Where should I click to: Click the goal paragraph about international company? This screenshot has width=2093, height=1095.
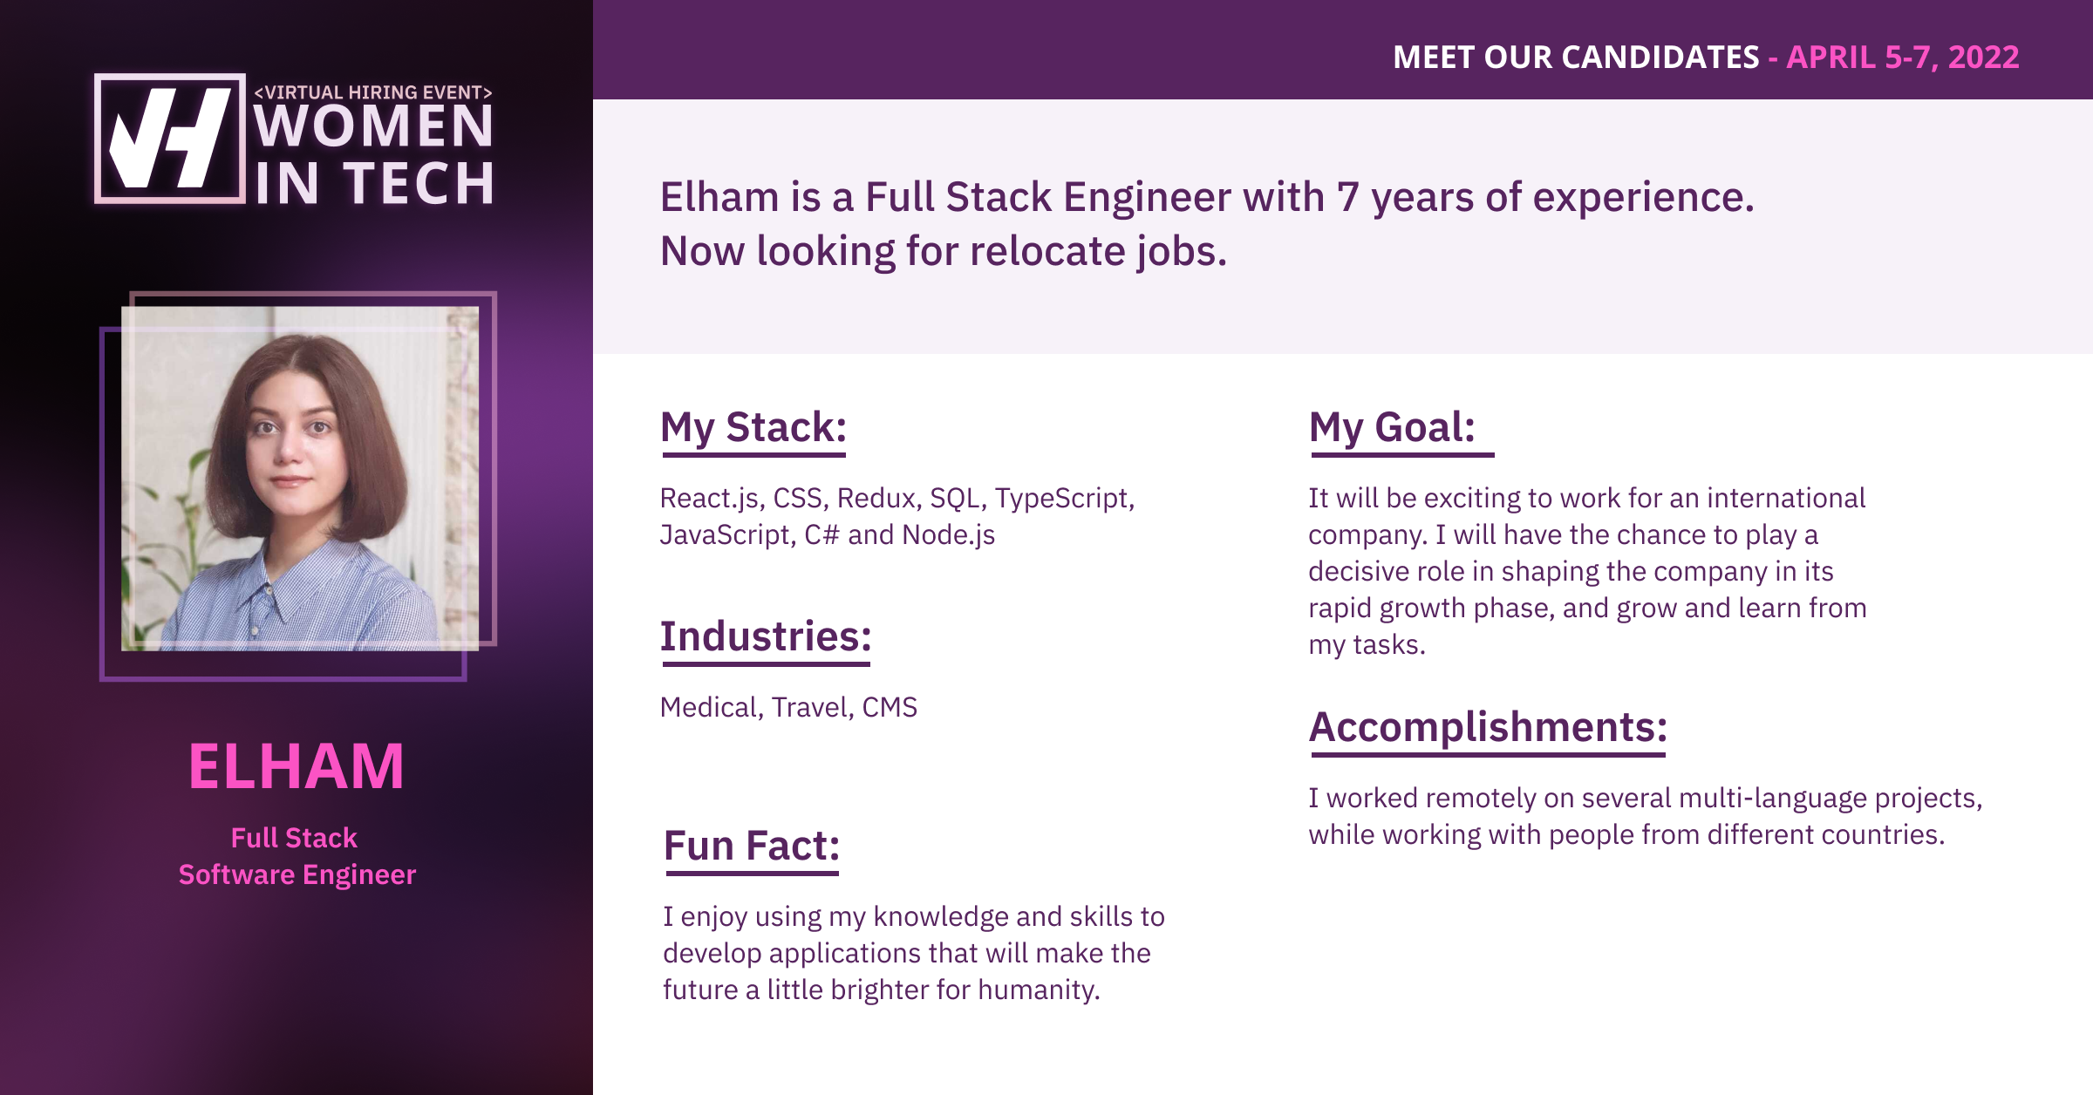tap(1587, 571)
